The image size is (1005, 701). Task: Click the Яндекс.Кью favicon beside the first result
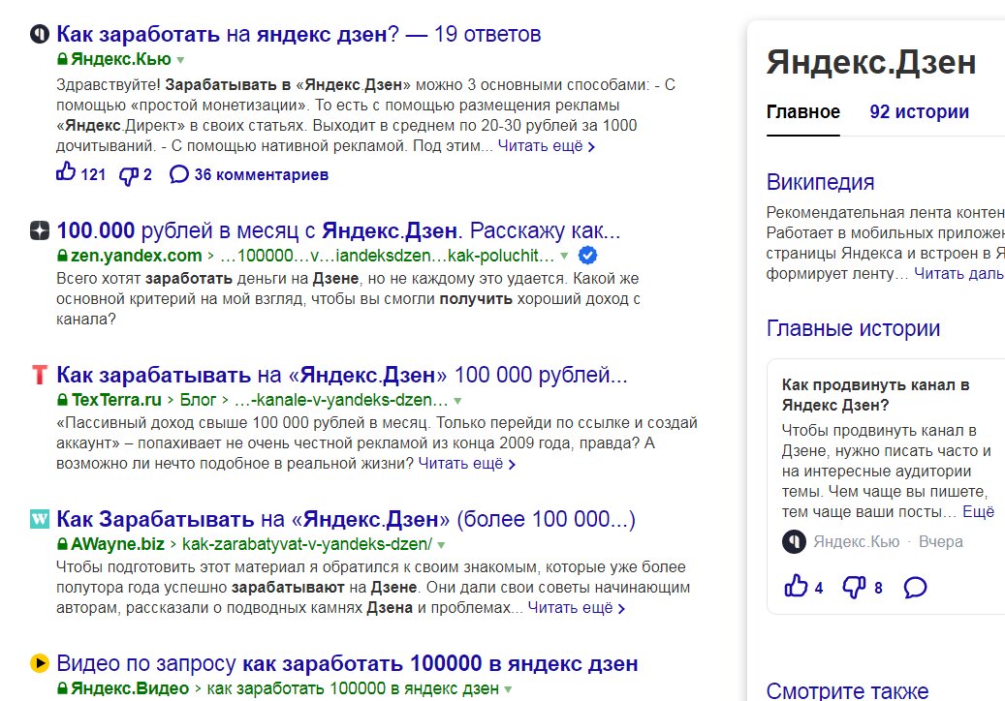(x=40, y=34)
